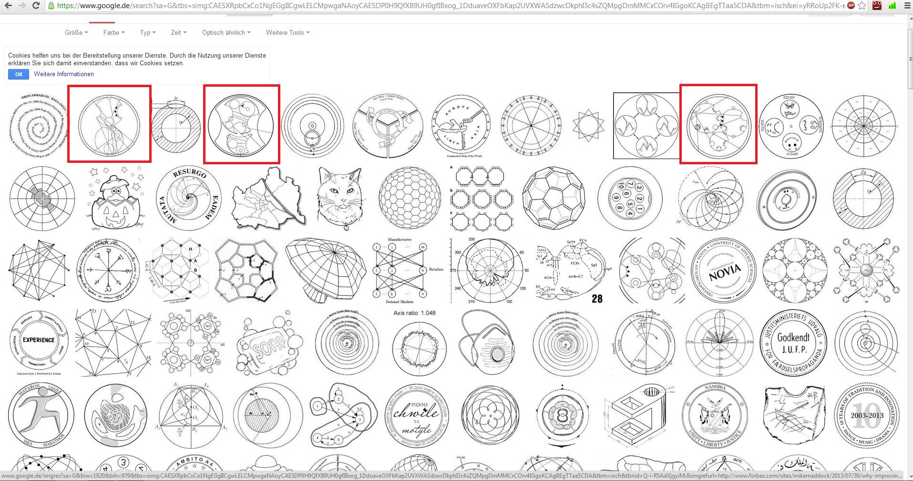Open the Weitere Tools menu
Viewport: 913px width, 481px height.
point(287,32)
